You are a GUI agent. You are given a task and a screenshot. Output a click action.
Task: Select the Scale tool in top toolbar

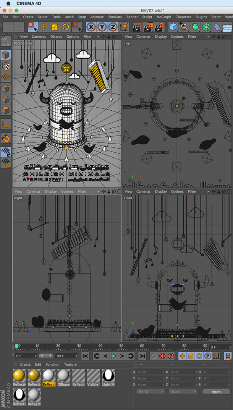pyautogui.click(x=55, y=27)
